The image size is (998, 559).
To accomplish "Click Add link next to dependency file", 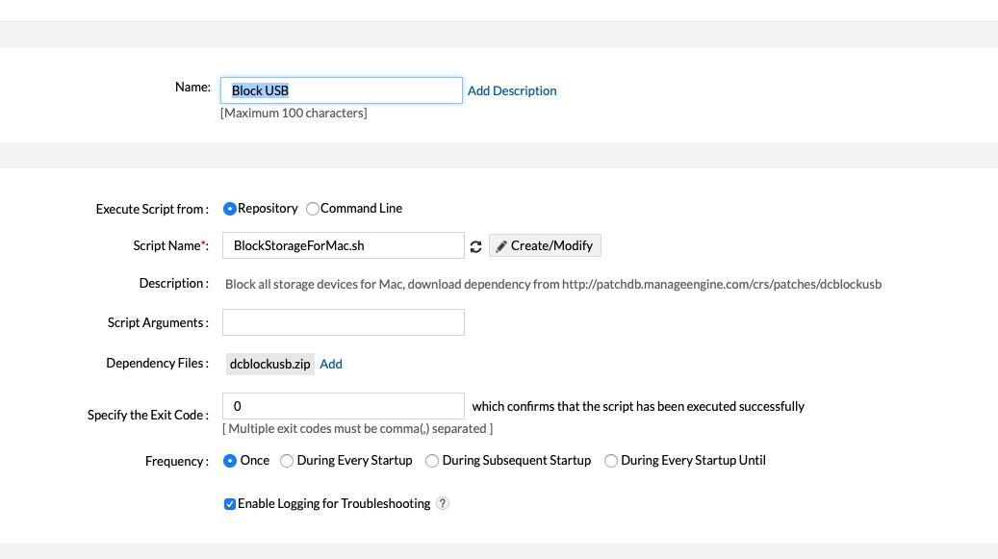I will (331, 364).
